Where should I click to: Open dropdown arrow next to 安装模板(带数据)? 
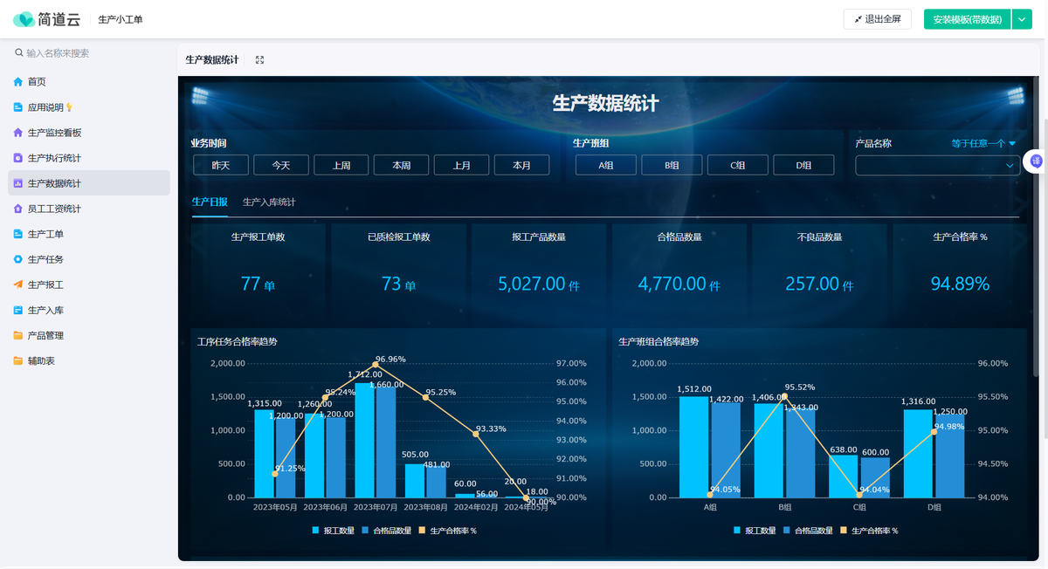pos(1022,19)
